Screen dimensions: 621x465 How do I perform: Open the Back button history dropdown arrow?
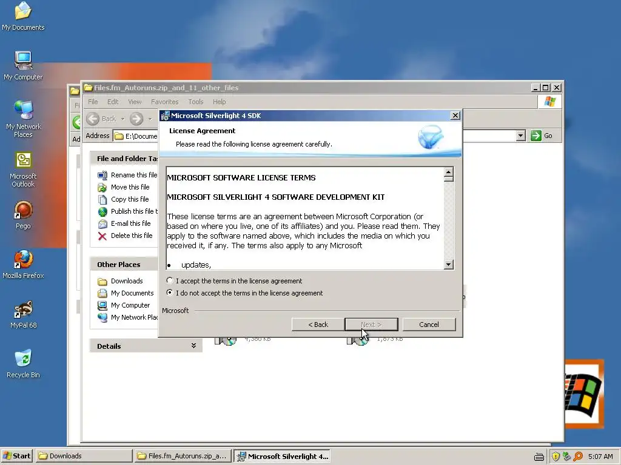(x=123, y=119)
